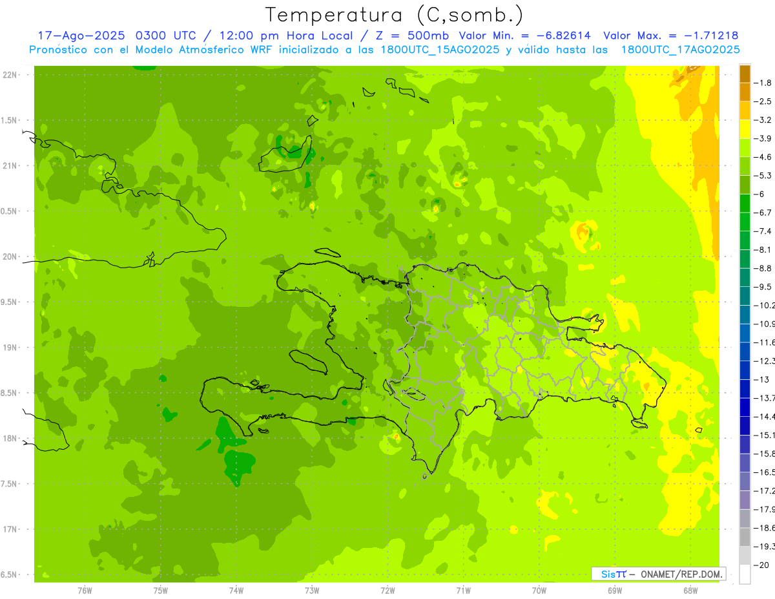Click the "20N" latitude axis label

(10, 257)
